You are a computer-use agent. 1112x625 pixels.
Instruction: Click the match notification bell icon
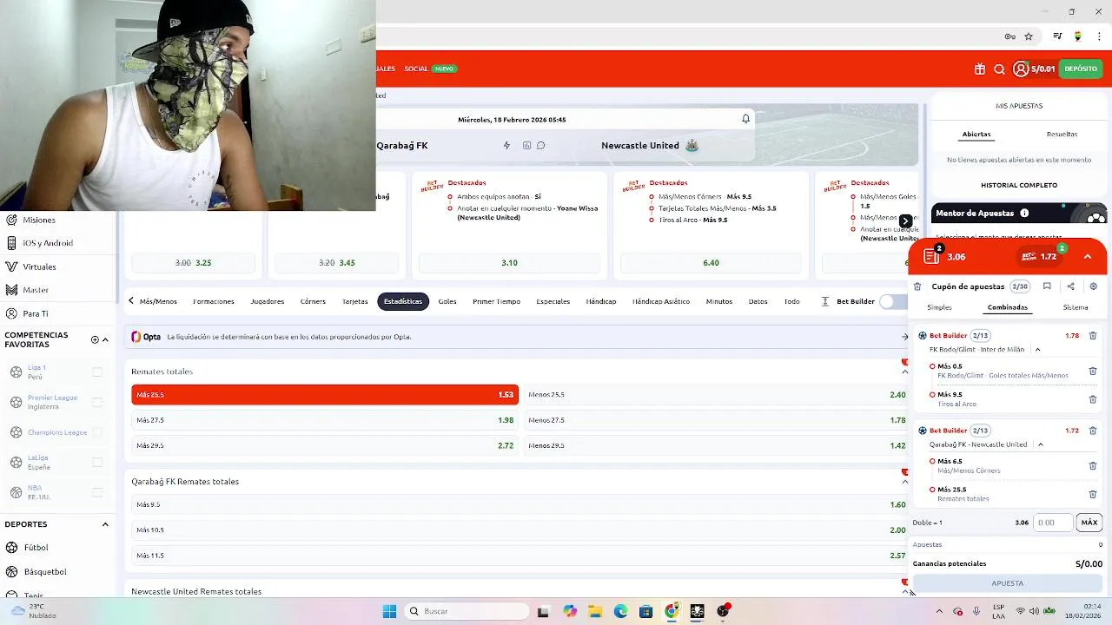click(x=745, y=119)
